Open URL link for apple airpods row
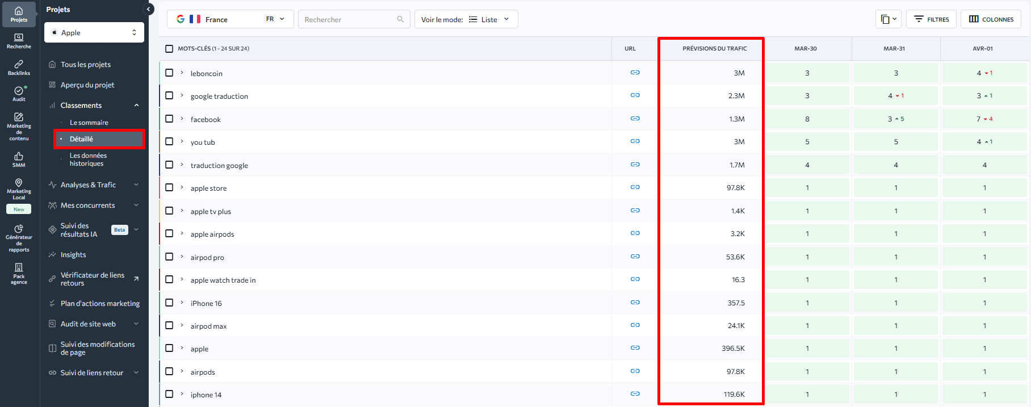The width and height of the screenshot is (1031, 407). tap(635, 233)
